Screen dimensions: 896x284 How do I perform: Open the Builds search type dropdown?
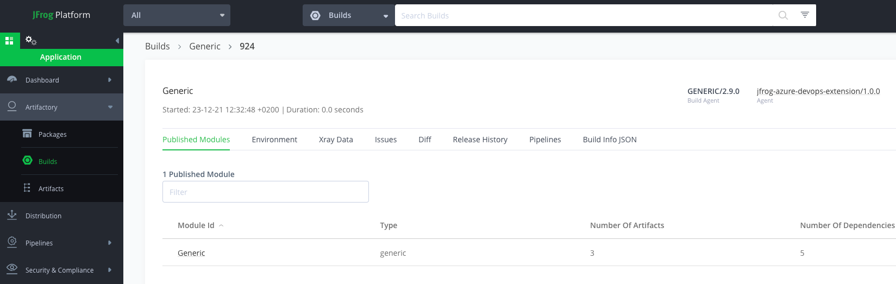pyautogui.click(x=348, y=15)
